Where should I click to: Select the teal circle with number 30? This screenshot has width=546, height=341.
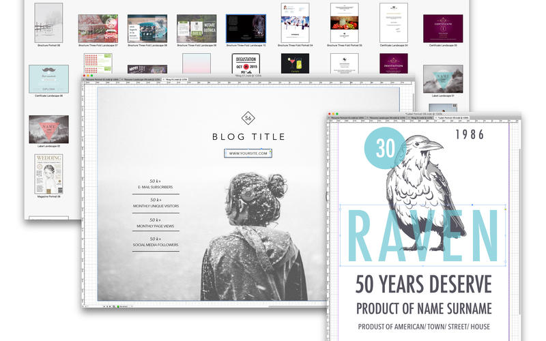(385, 148)
